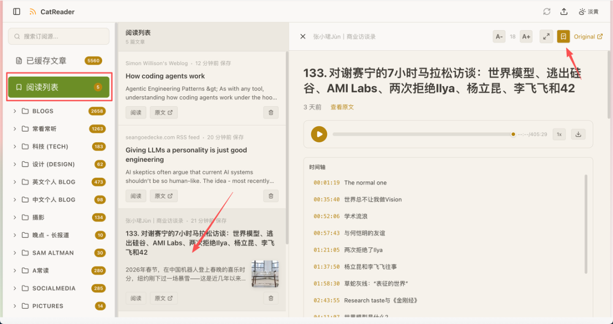Refresh feeds with the sync icon

click(x=547, y=11)
